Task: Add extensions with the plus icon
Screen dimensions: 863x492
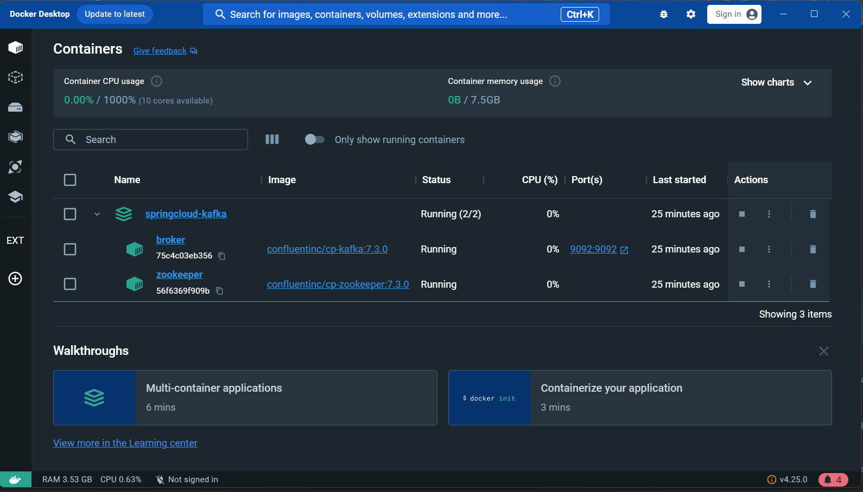Action: (x=15, y=279)
